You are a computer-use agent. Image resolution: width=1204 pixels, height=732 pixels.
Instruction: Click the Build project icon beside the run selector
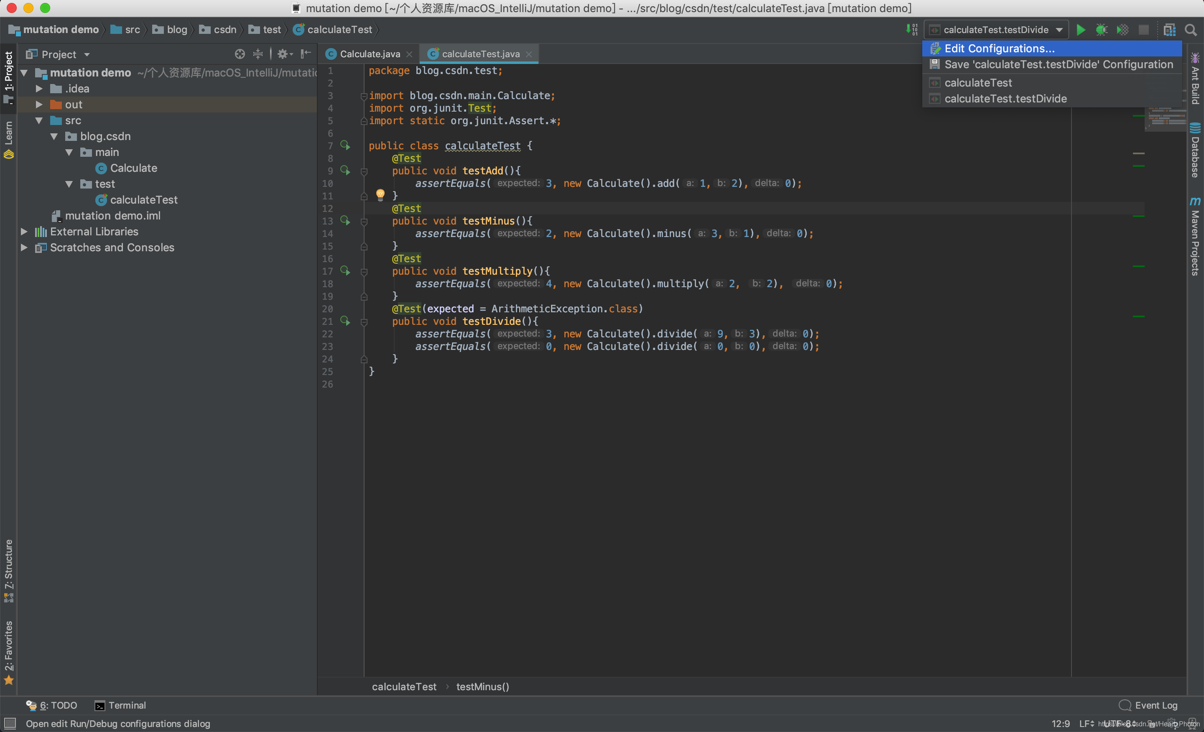pos(912,30)
